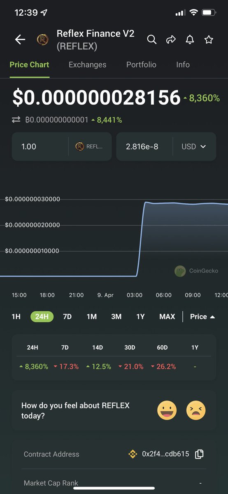Tap the share arrow icon
This screenshot has width=228, height=494.
click(171, 40)
